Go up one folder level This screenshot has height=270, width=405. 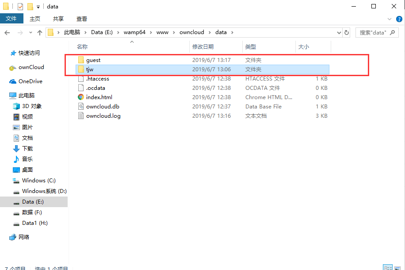tap(39, 33)
